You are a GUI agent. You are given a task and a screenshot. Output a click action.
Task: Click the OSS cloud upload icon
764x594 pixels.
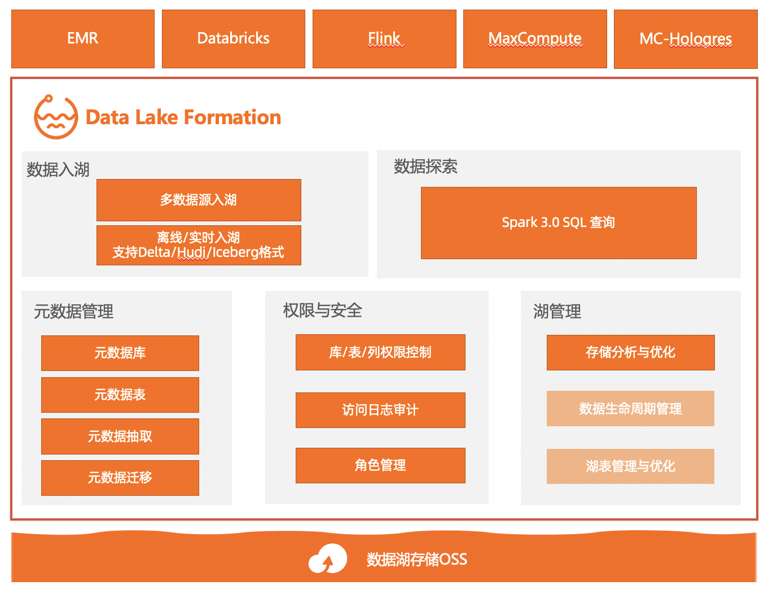(x=328, y=558)
